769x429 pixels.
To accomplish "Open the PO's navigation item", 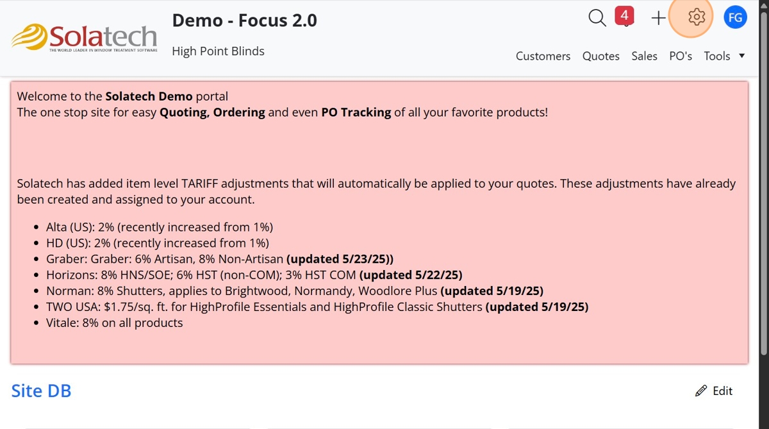I will [x=681, y=56].
